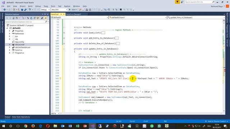The height and width of the screenshot is (129, 230).
Task: Click the Quick Launch search field
Action: click(199, 2)
